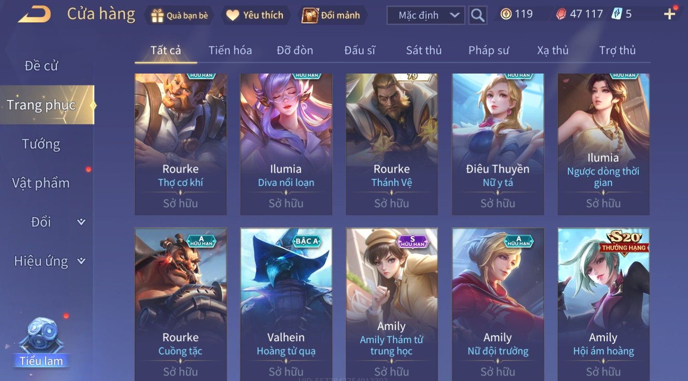Select Ilumia Diva nổi loạn skin card
Image resolution: width=688 pixels, height=381 pixels.
point(286,144)
